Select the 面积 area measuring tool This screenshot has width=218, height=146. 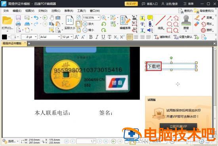coord(207,30)
